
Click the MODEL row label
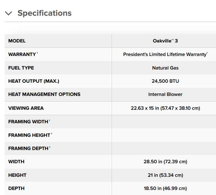pyautogui.click(x=17, y=41)
